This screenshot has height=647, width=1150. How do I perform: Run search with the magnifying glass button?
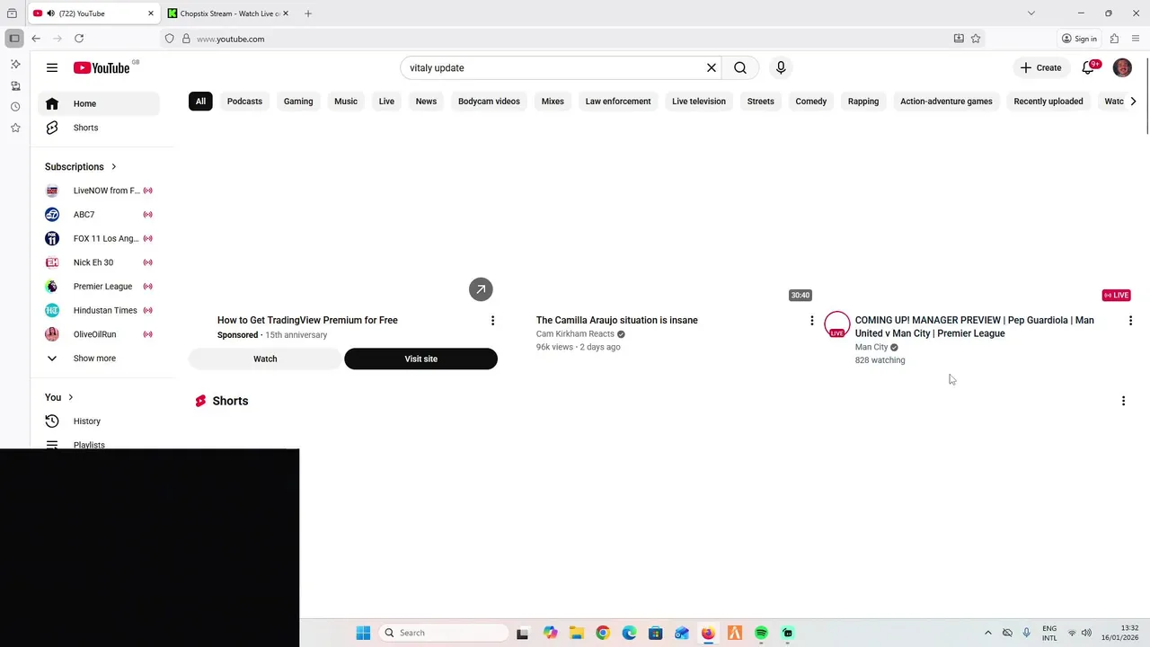tap(740, 67)
